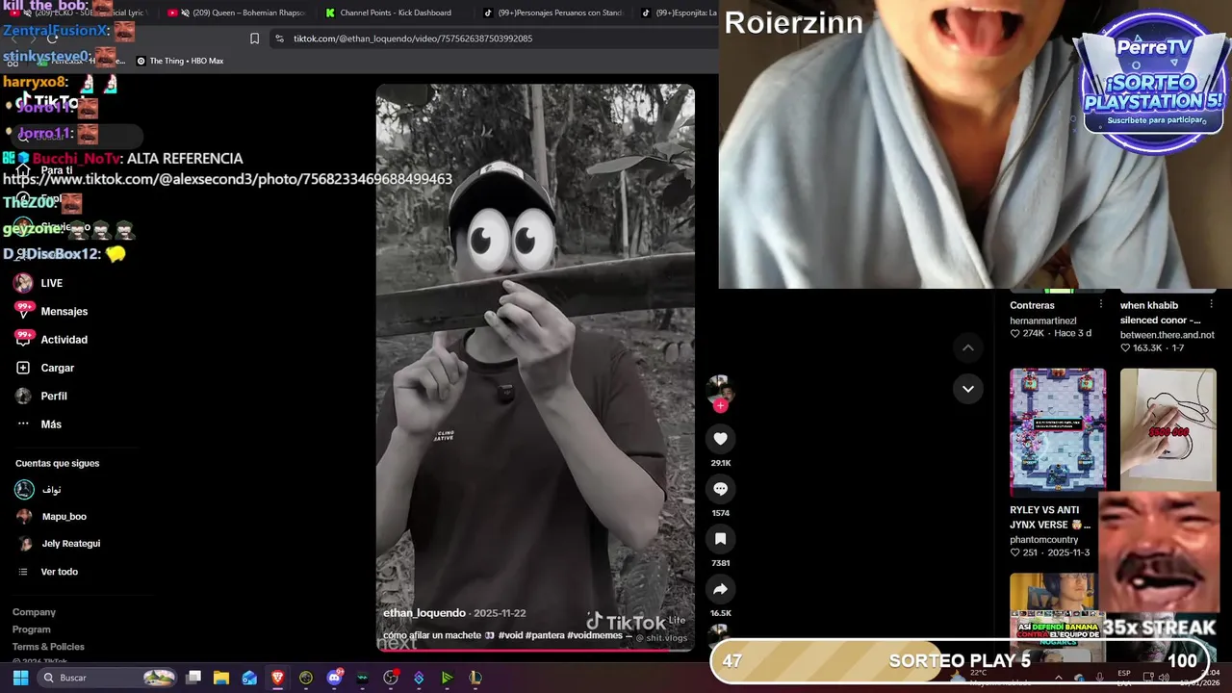The height and width of the screenshot is (693, 1232).
Task: Open ethan_loquendo username on video
Action: pyautogui.click(x=424, y=613)
